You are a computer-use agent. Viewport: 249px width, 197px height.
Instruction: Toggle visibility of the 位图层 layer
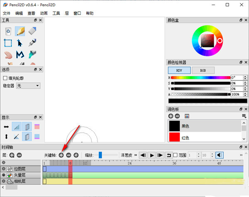4,169
